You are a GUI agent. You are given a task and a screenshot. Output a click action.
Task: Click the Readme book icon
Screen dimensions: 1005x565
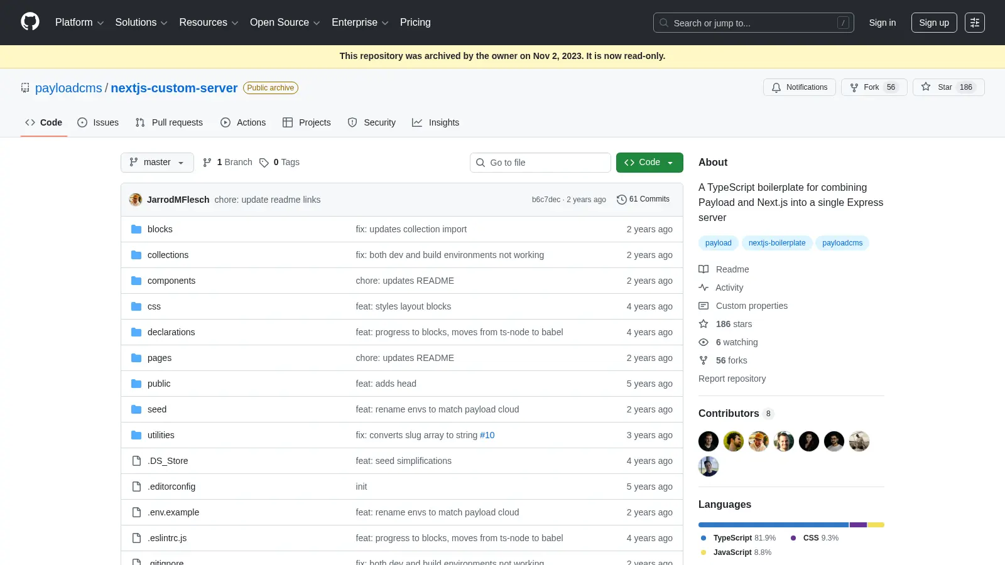click(x=703, y=269)
